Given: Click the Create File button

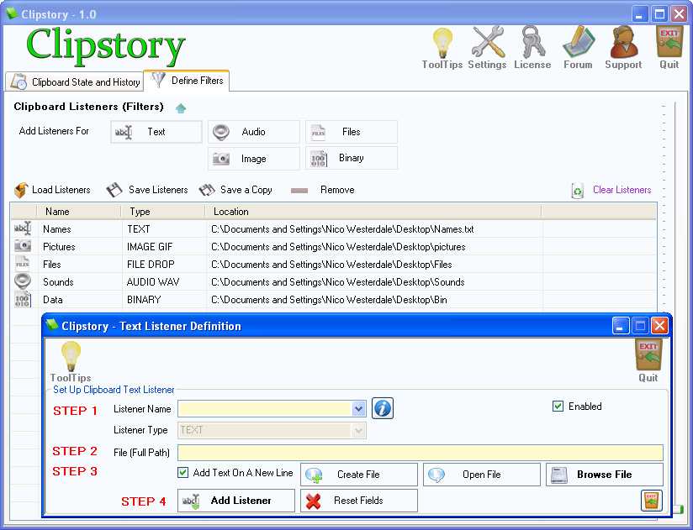Looking at the screenshot, I should pos(359,475).
